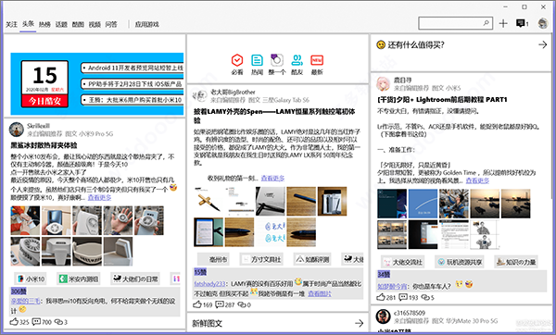Open the 王腾 headline about 小米10
Viewport: 556px width, 335px height.
(x=133, y=100)
